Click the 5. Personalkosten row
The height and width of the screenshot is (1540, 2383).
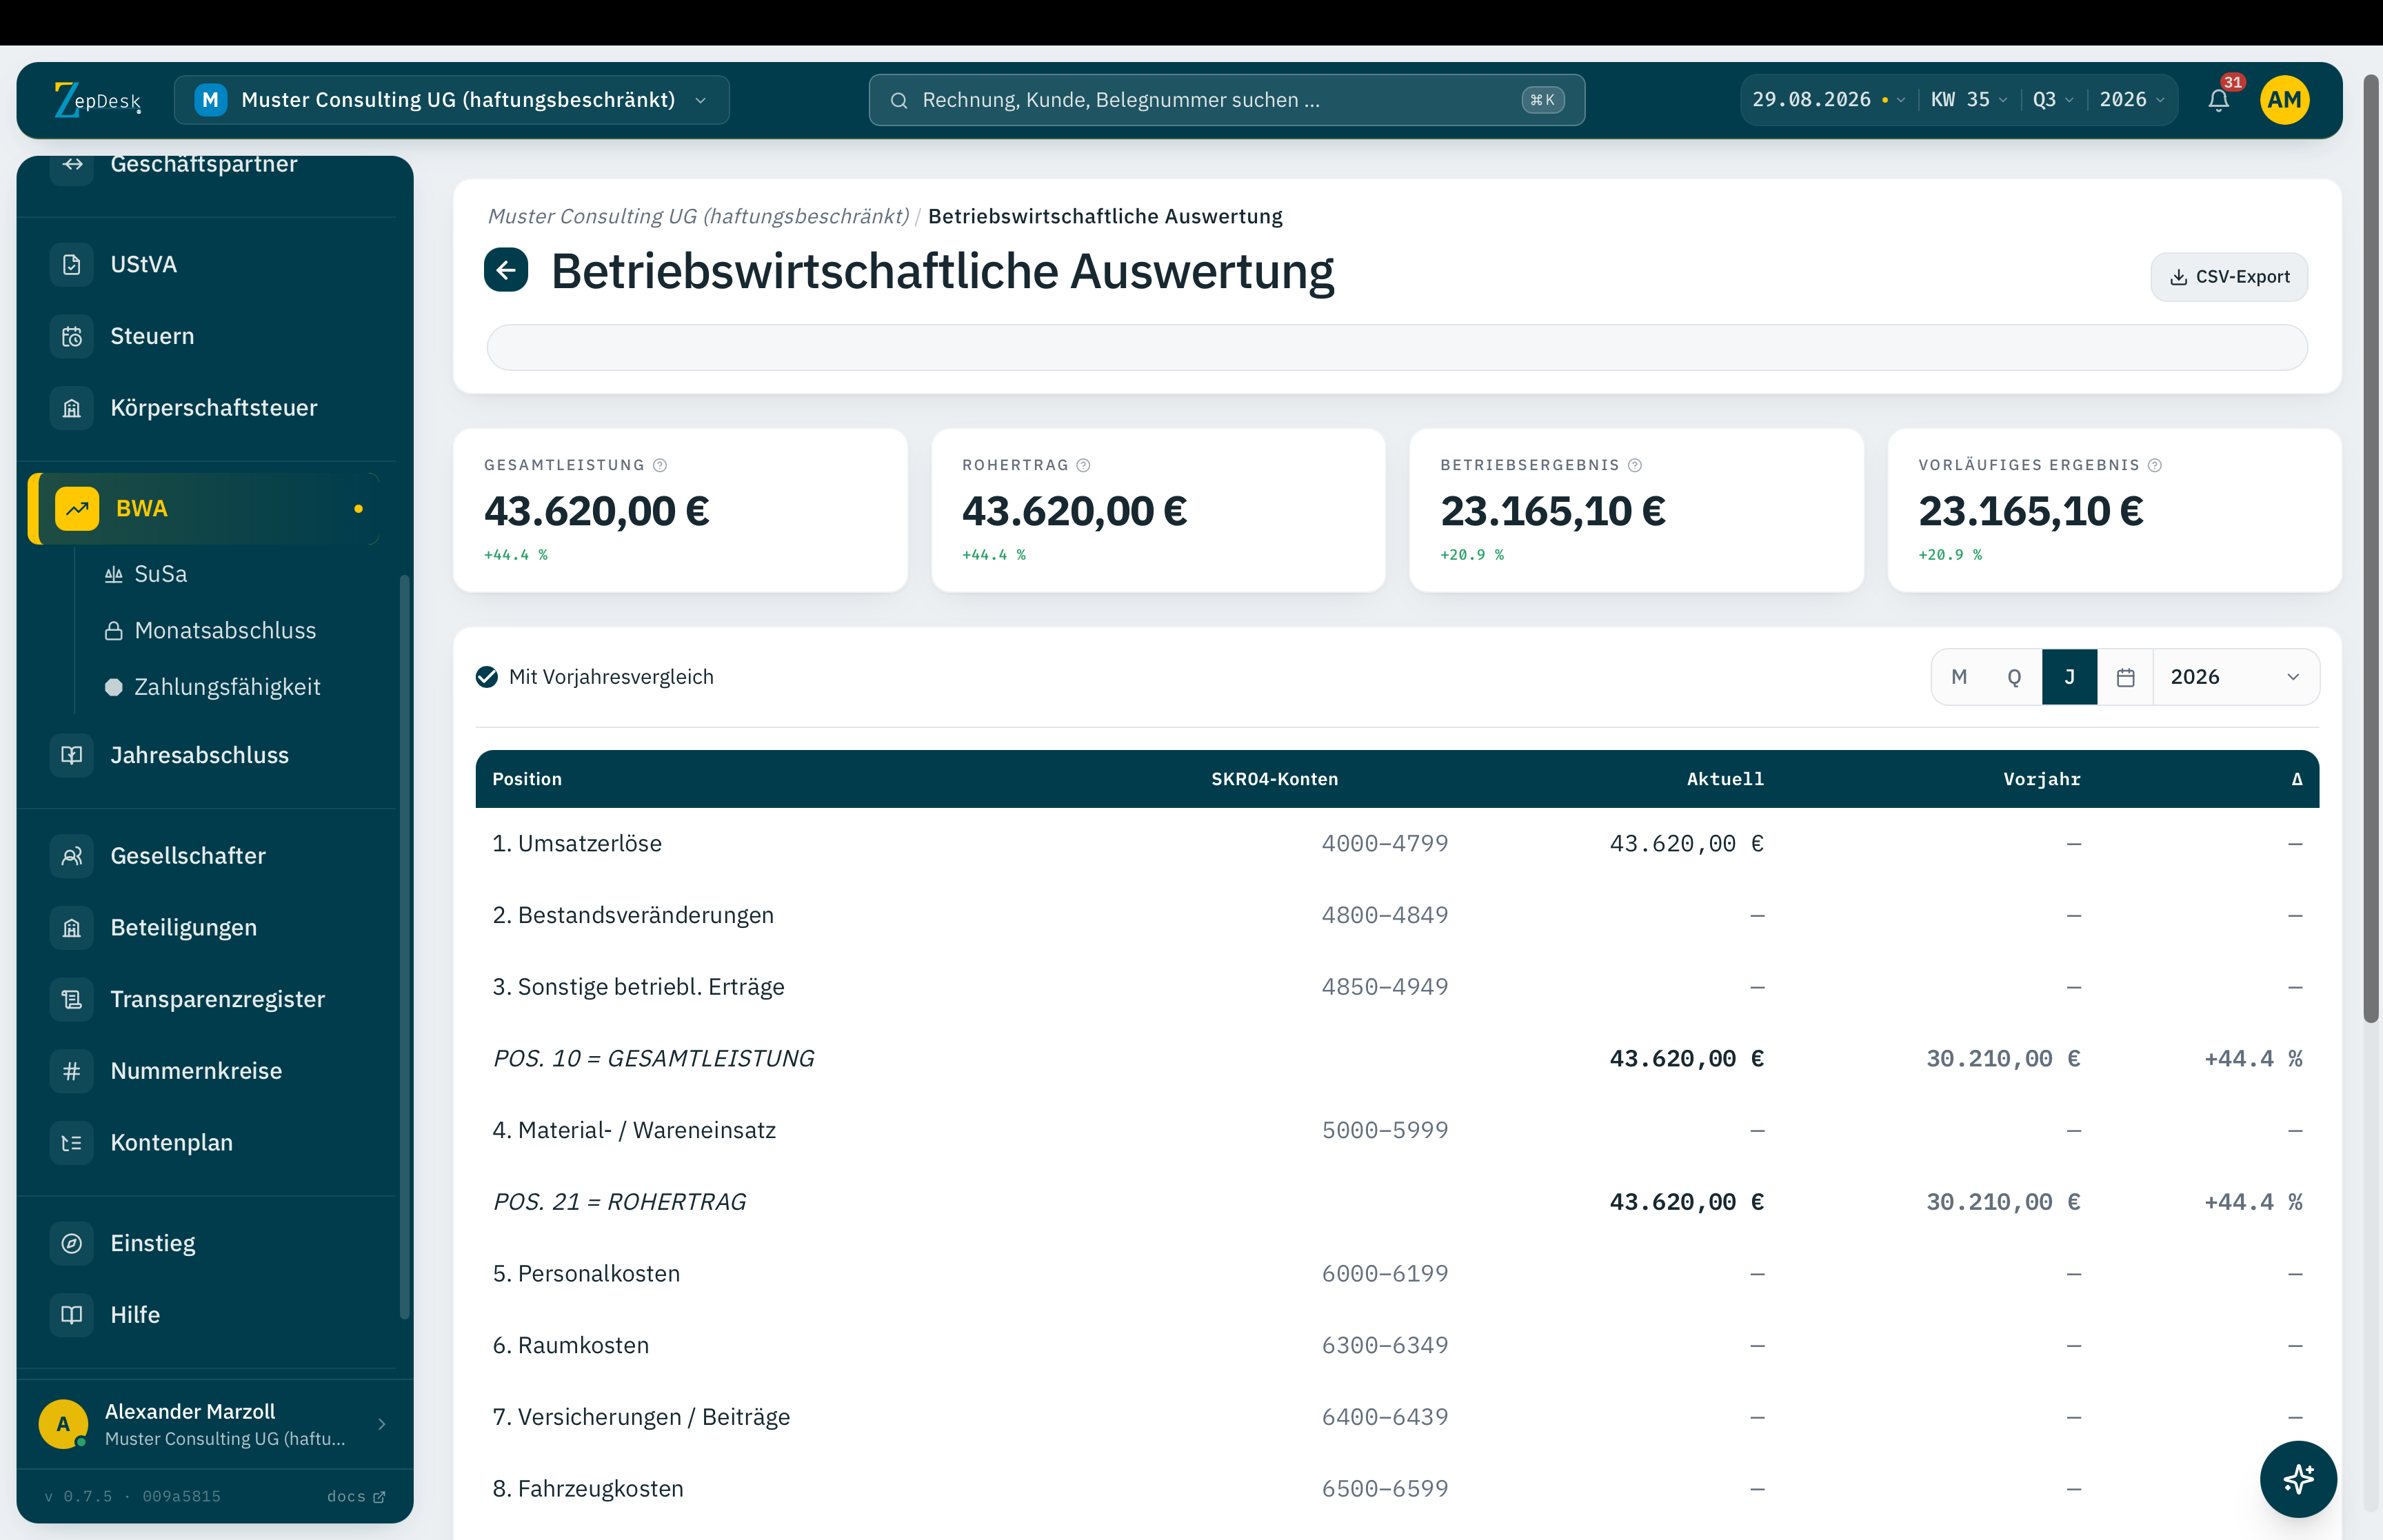pos(1396,1274)
